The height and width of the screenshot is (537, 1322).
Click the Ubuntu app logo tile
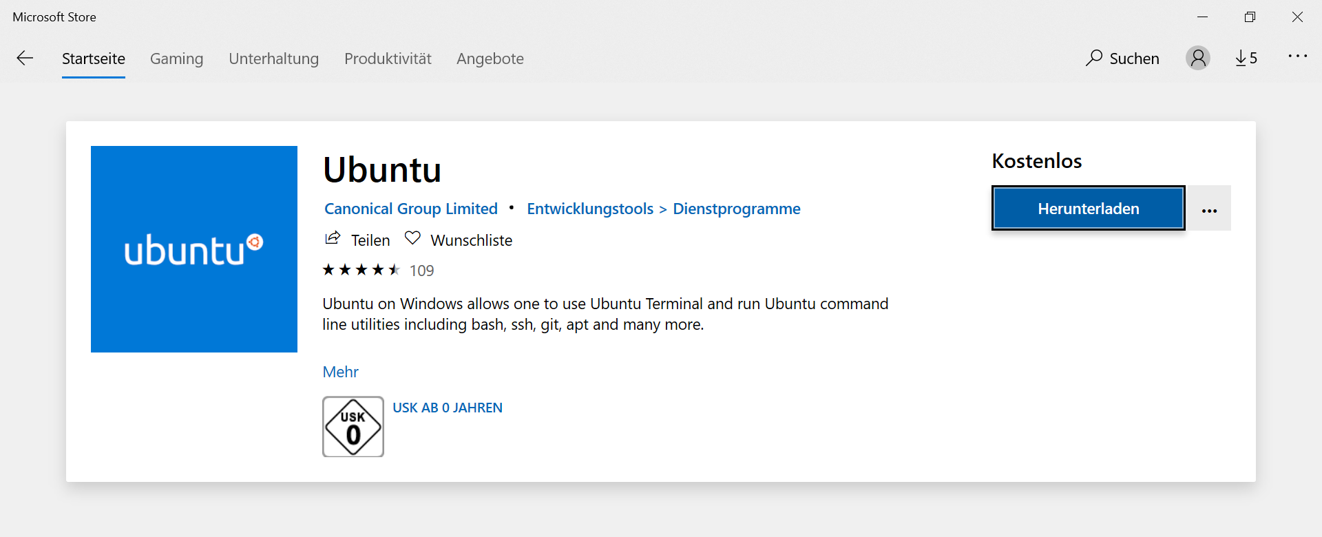tap(194, 249)
